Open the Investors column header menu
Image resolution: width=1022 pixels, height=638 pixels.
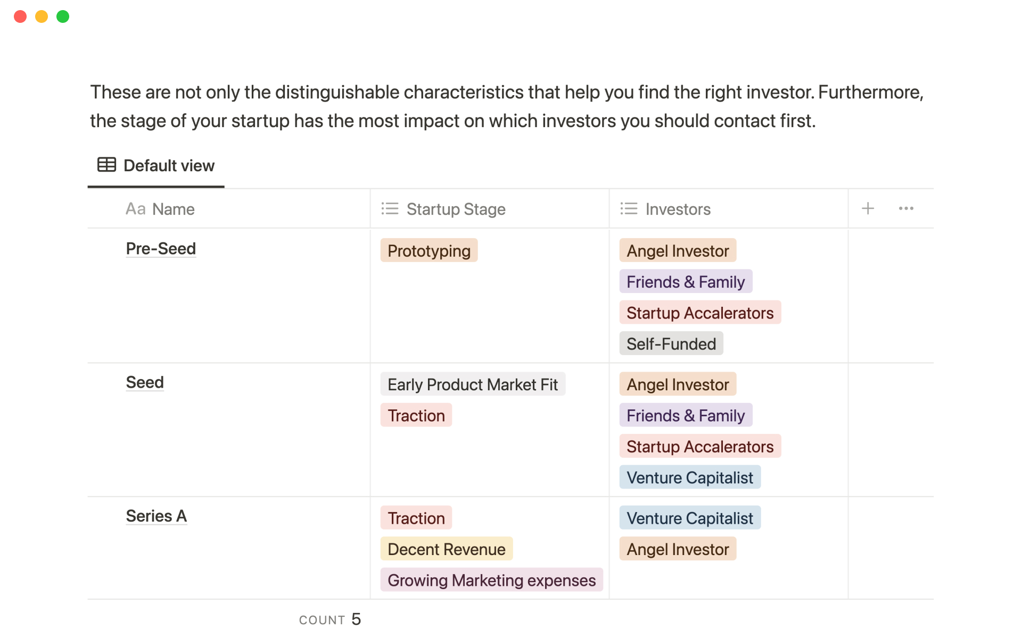[x=678, y=209]
